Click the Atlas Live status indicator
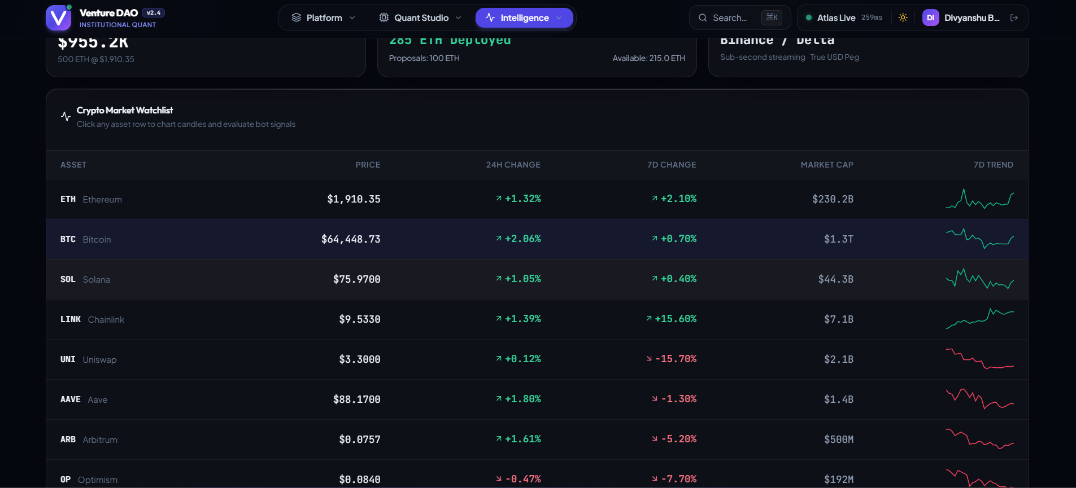The image size is (1076, 488). [x=844, y=18]
